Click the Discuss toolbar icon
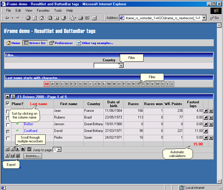This screenshot has width=223, height=190. (x=94, y=18)
